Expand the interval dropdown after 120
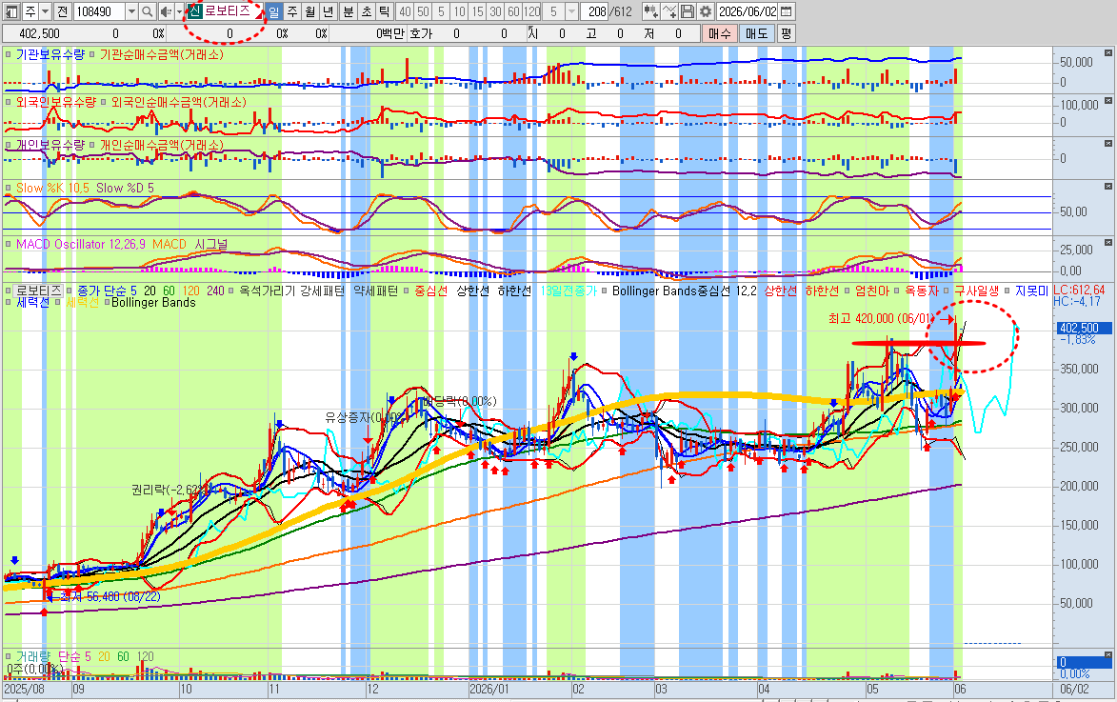Image resolution: width=1117 pixels, height=702 pixels. tap(571, 11)
